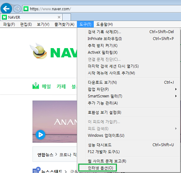Image resolution: width=181 pixels, height=173 pixels.
Task: Open 성능 대시보드
Action: pyautogui.click(x=129, y=145)
